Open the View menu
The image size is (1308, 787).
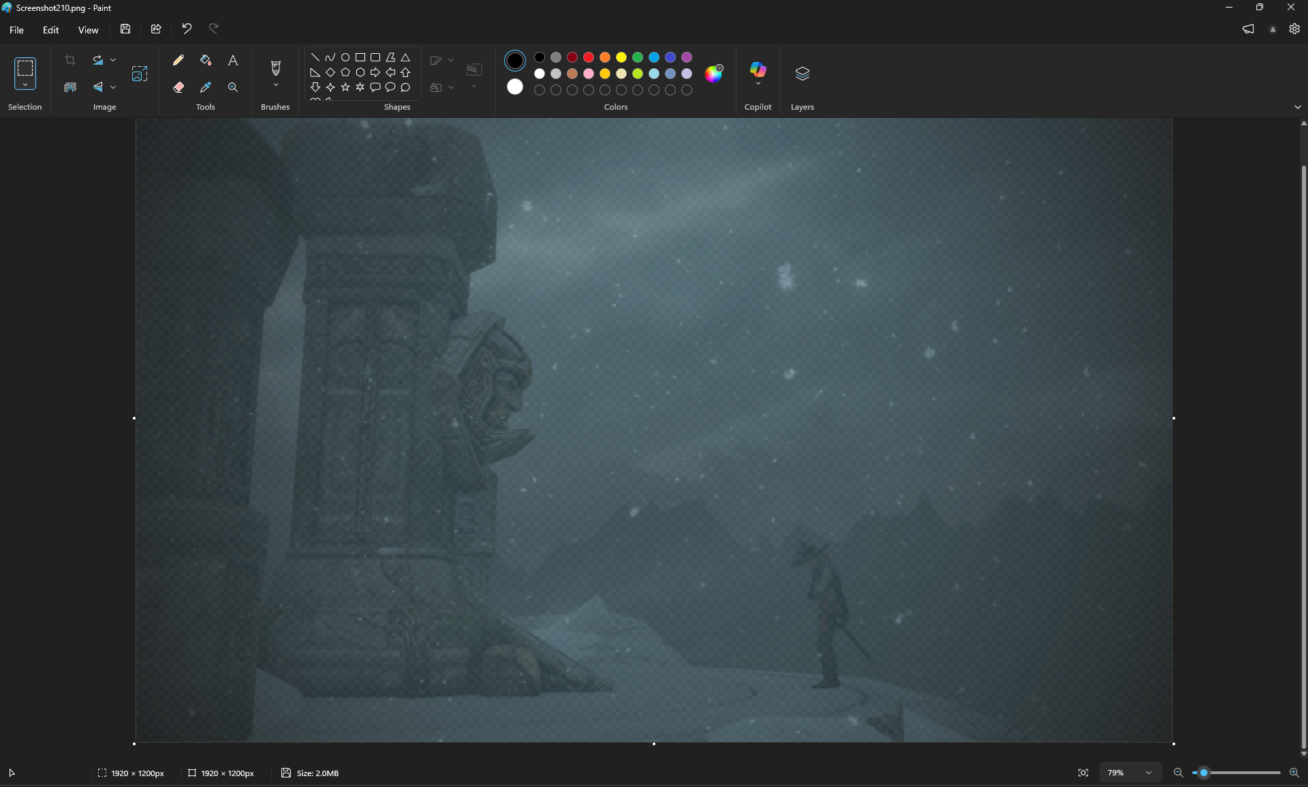click(88, 30)
